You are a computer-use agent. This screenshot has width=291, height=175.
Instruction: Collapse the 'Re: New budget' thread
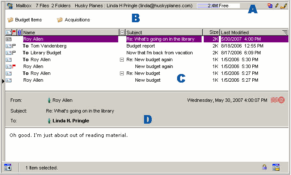122,73
